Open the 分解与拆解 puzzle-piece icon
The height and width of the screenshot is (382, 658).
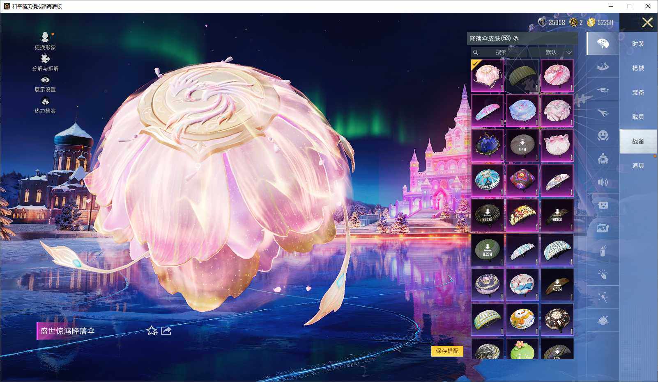(x=45, y=59)
